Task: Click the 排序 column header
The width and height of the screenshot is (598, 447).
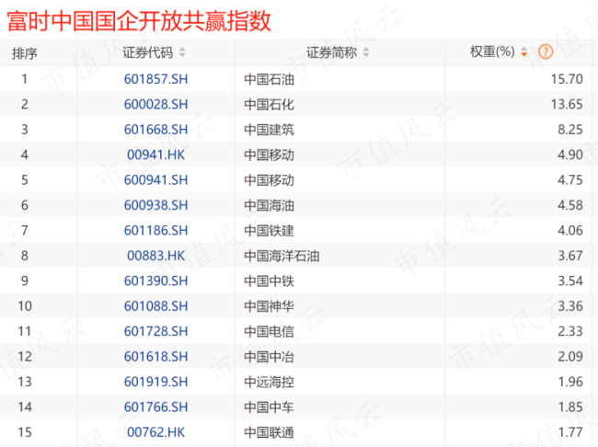Action: click(x=25, y=53)
